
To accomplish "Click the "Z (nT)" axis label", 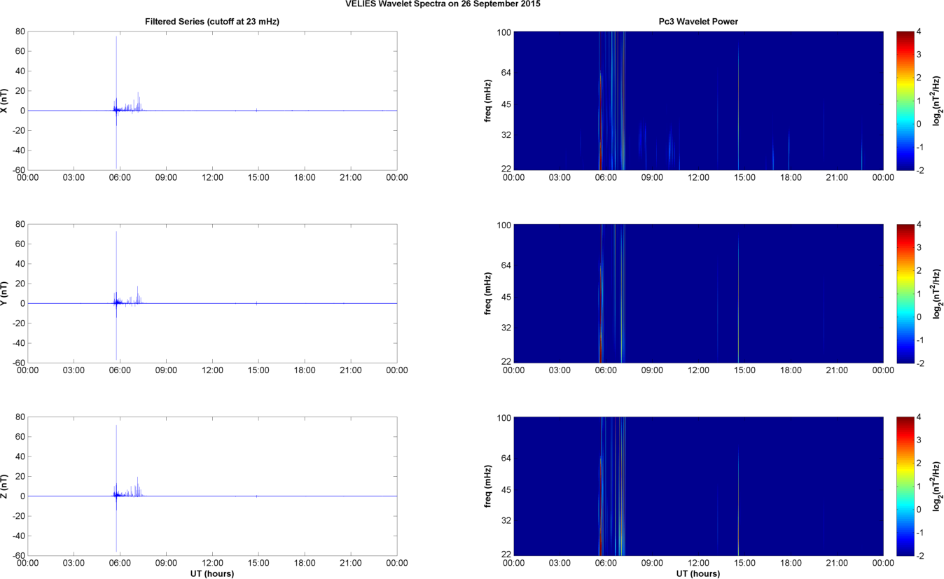I will 6,487.
